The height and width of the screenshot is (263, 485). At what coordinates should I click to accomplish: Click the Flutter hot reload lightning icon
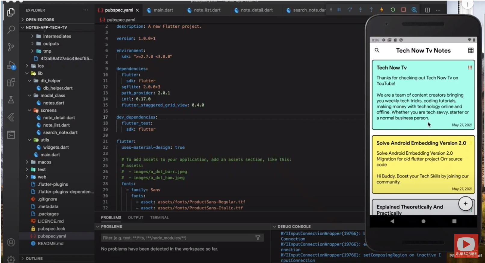(382, 10)
